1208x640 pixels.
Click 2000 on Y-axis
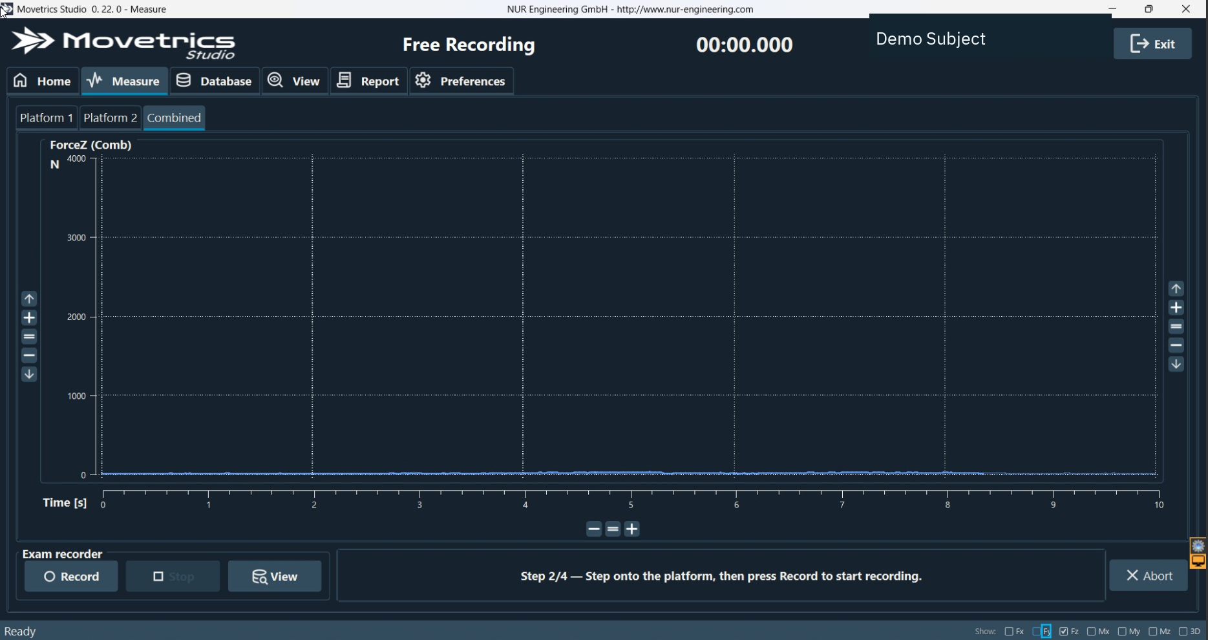(x=76, y=317)
